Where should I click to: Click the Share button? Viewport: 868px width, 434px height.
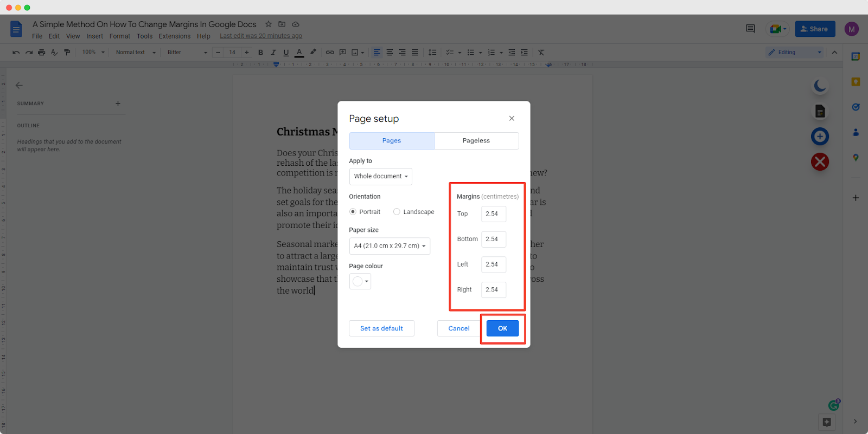[815, 29]
